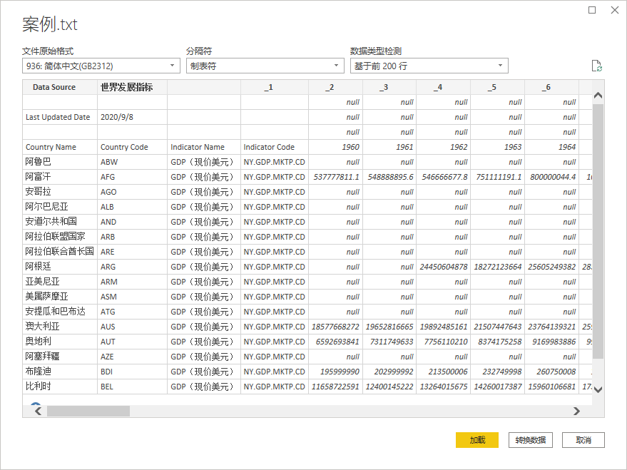Click the horizontal scrollbar right arrow

click(x=577, y=411)
